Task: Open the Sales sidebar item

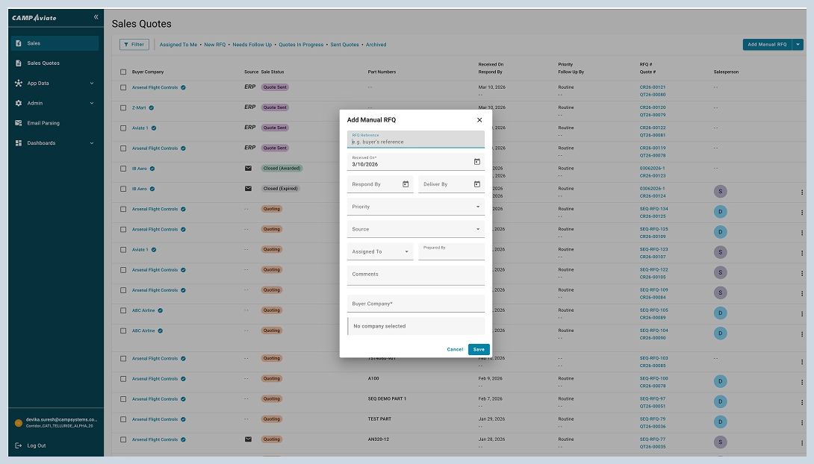Action: click(x=55, y=43)
